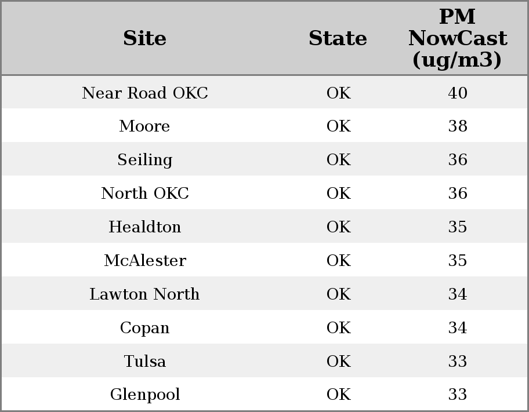
Task: Click the PM value 40 for Near Road OKC
Action: coord(457,93)
